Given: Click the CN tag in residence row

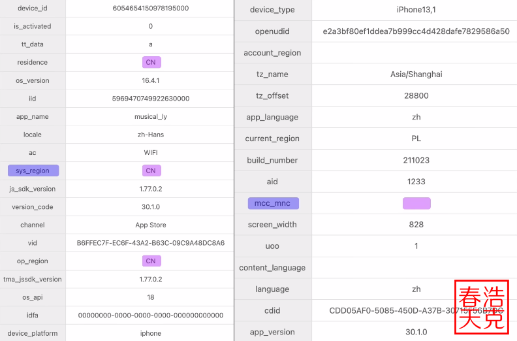Looking at the screenshot, I should pyautogui.click(x=151, y=62).
